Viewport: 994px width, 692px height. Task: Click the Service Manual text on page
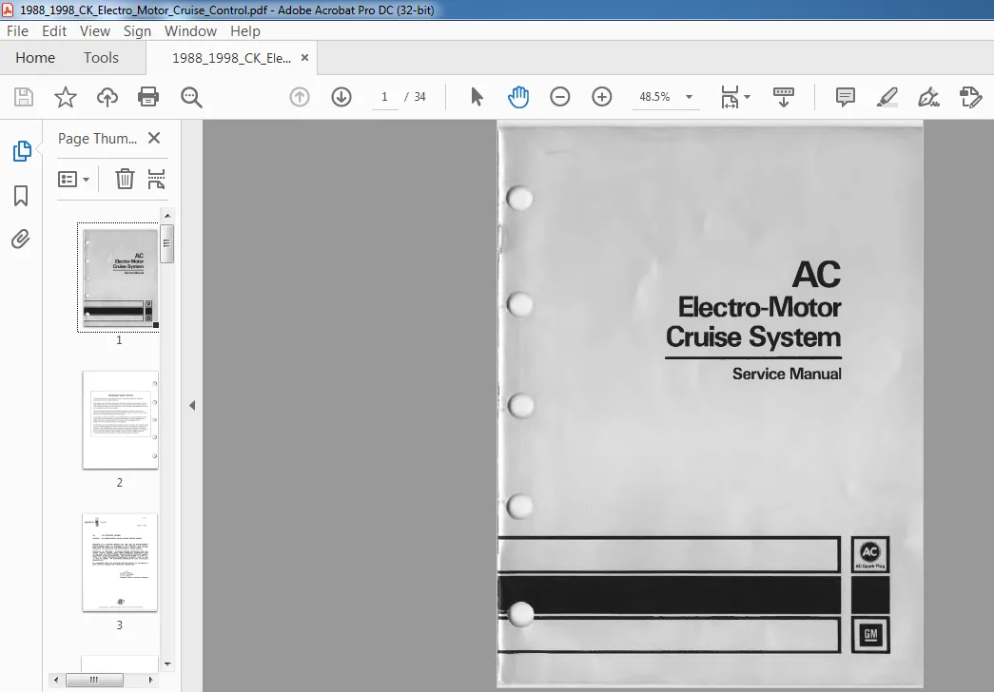787,374
